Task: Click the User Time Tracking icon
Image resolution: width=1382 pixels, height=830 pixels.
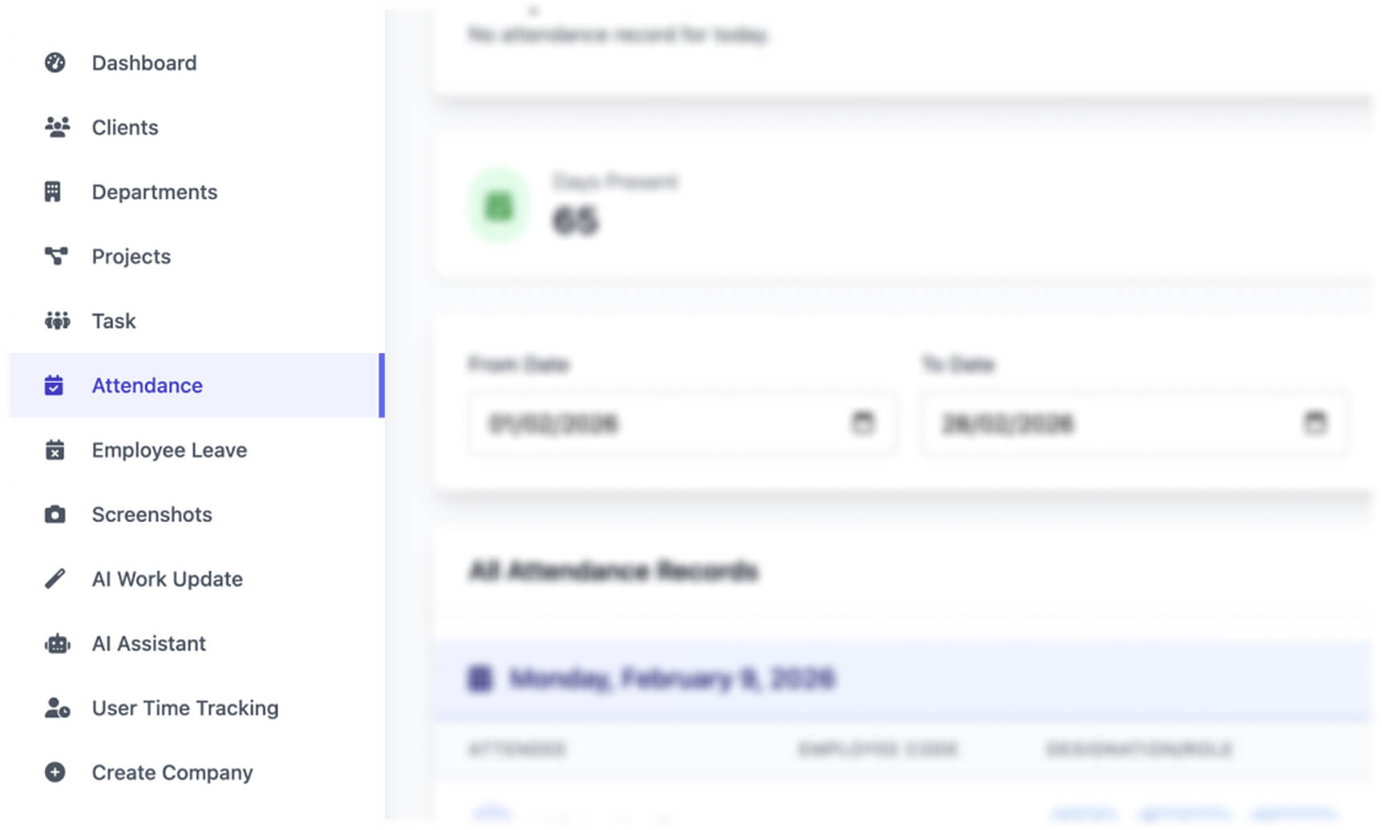Action: pyautogui.click(x=56, y=708)
